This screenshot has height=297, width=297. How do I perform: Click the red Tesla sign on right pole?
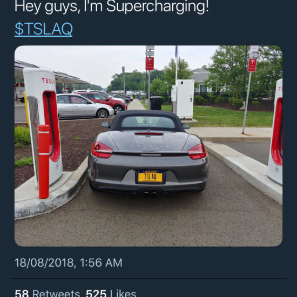(x=252, y=65)
